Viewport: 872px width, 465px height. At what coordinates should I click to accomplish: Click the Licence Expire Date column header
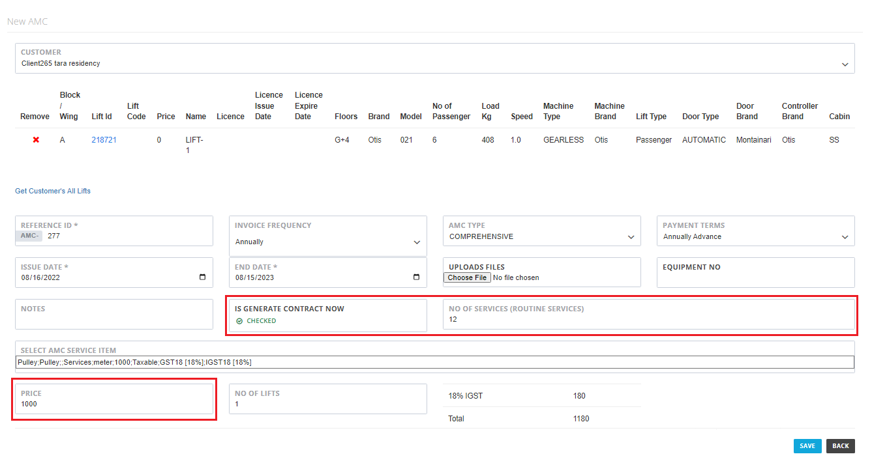pyautogui.click(x=308, y=106)
